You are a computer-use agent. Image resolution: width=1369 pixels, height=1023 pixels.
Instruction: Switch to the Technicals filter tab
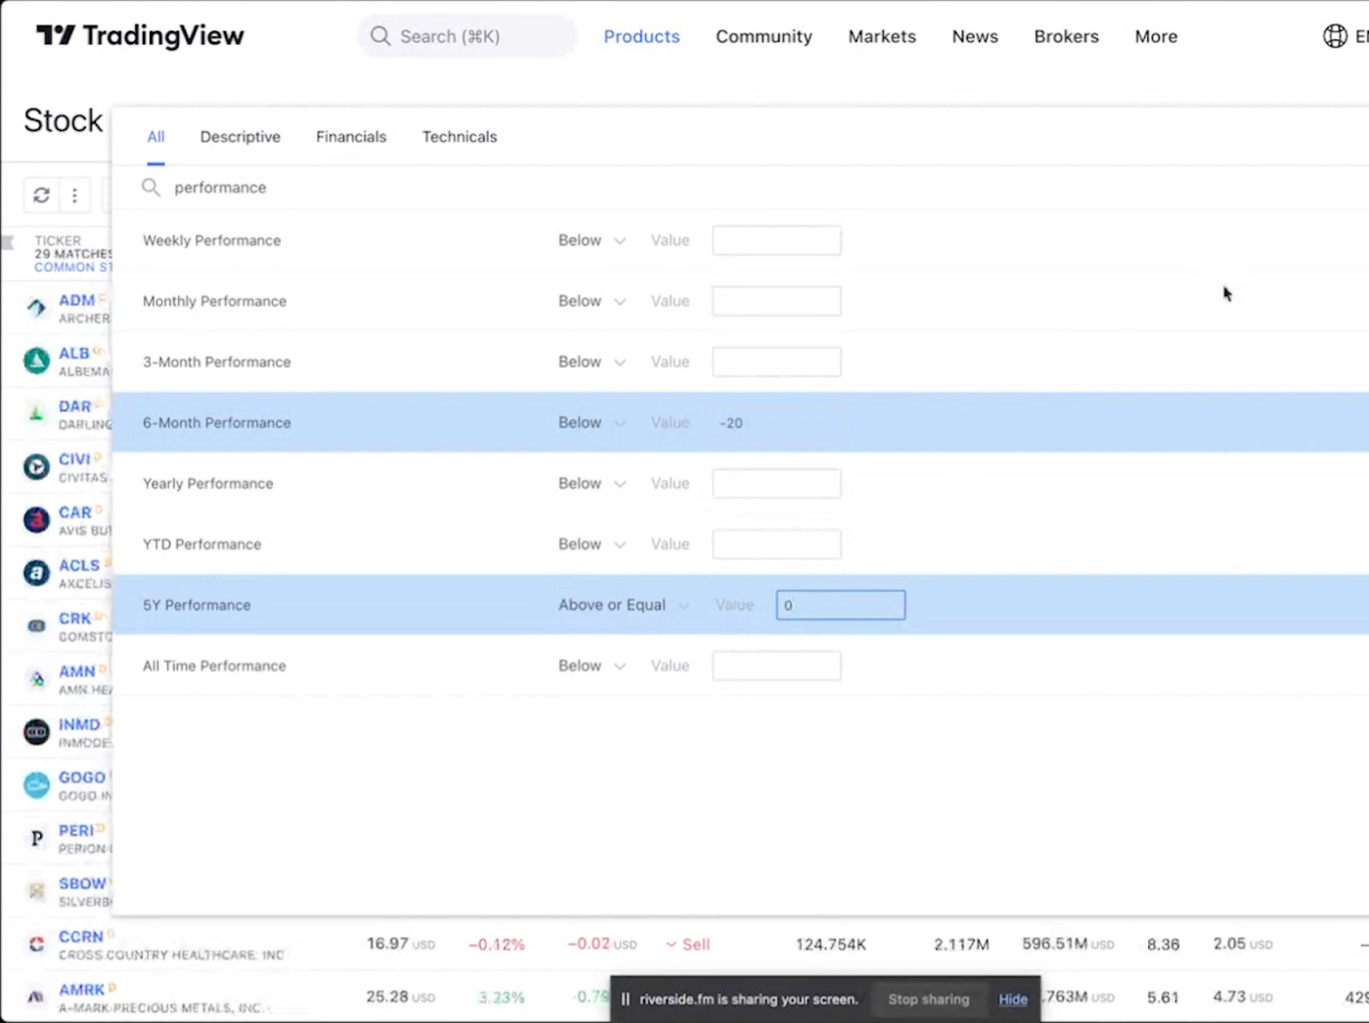[x=460, y=137]
